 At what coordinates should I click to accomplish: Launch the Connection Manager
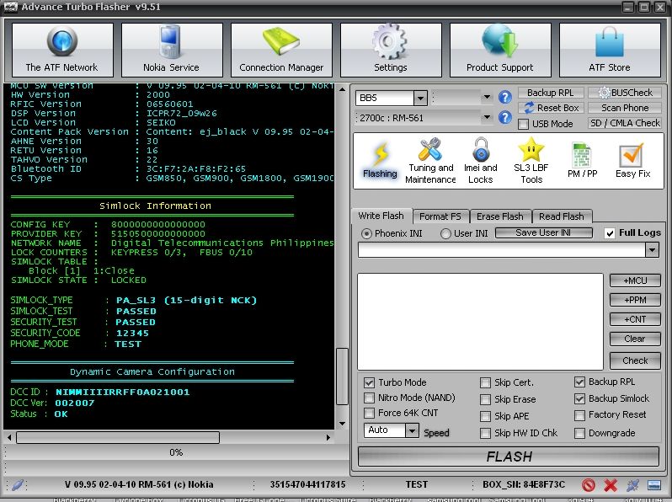(281, 50)
